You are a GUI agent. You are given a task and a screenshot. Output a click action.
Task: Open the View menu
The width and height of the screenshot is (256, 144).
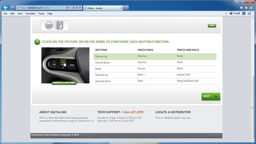pyautogui.click(x=20, y=14)
